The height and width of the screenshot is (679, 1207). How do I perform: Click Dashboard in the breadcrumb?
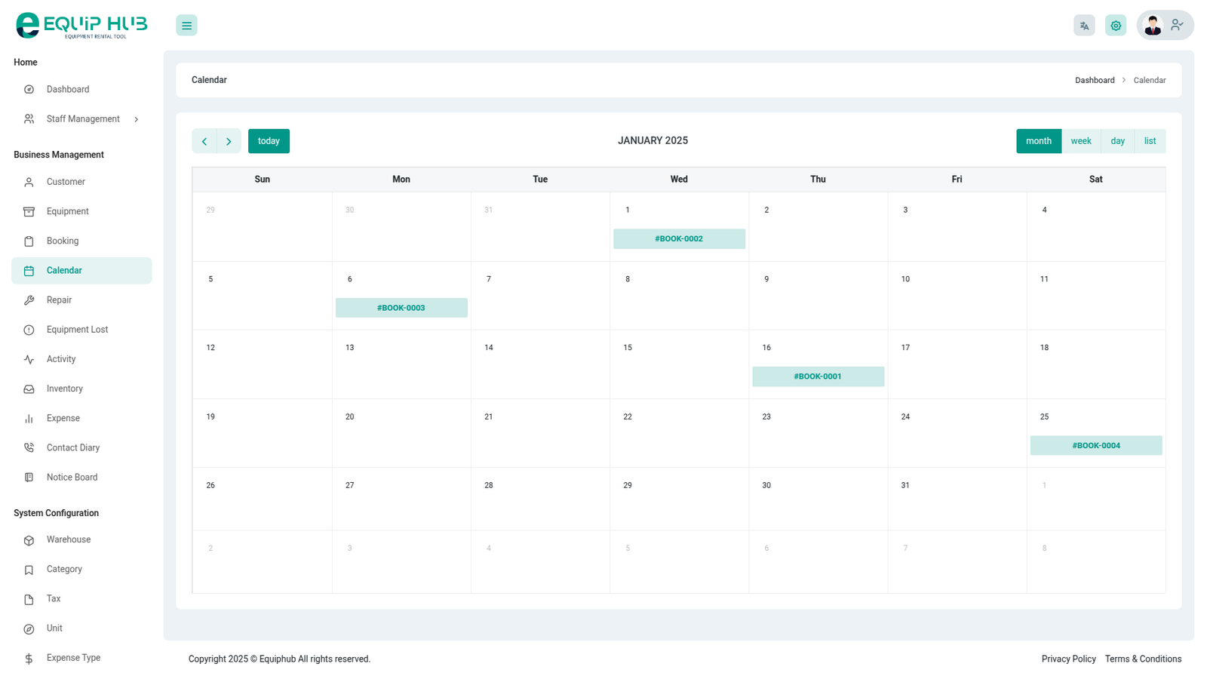pos(1094,80)
